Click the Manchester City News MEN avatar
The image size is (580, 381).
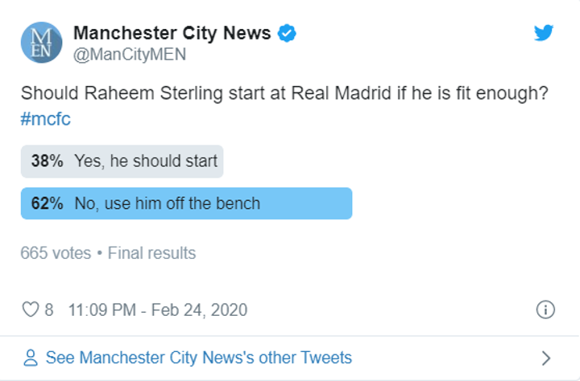point(41,43)
